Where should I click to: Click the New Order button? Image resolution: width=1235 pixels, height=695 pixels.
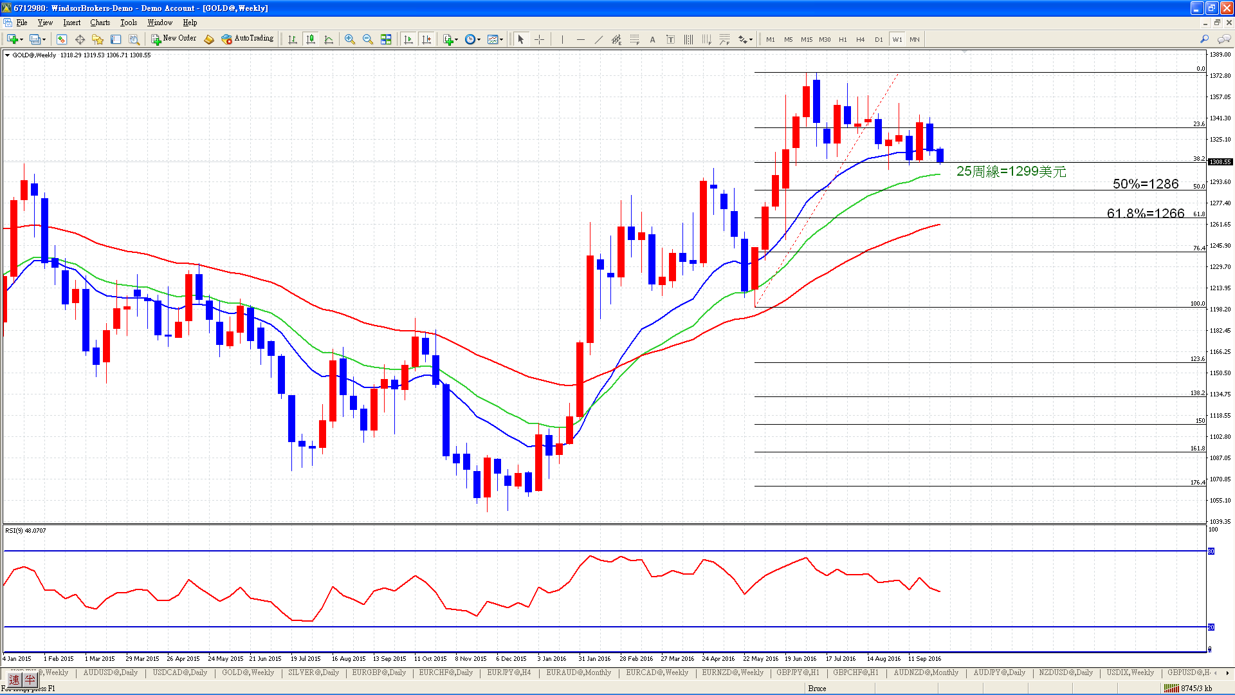174,39
